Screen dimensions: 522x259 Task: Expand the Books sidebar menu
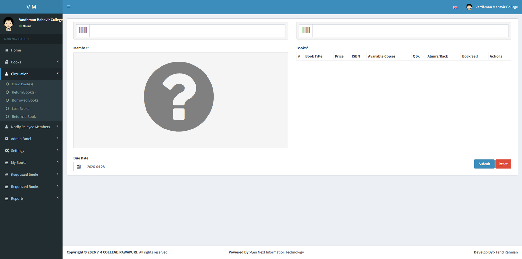click(16, 62)
